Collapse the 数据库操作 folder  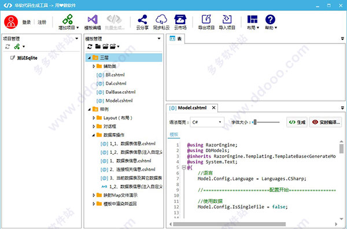94,135
